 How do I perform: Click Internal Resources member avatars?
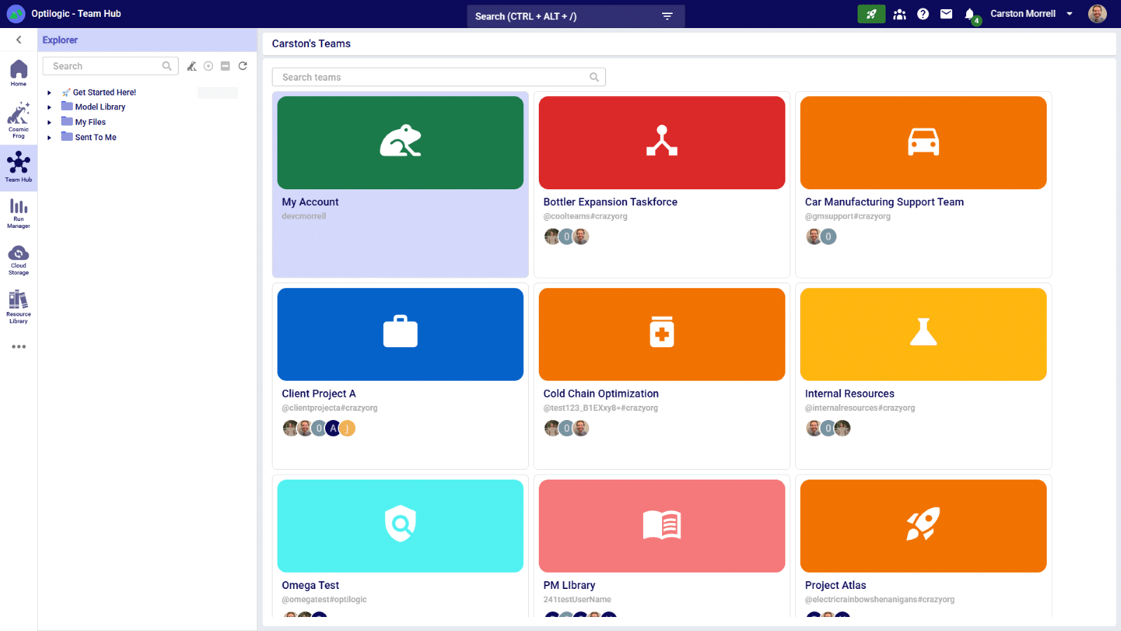(x=828, y=428)
